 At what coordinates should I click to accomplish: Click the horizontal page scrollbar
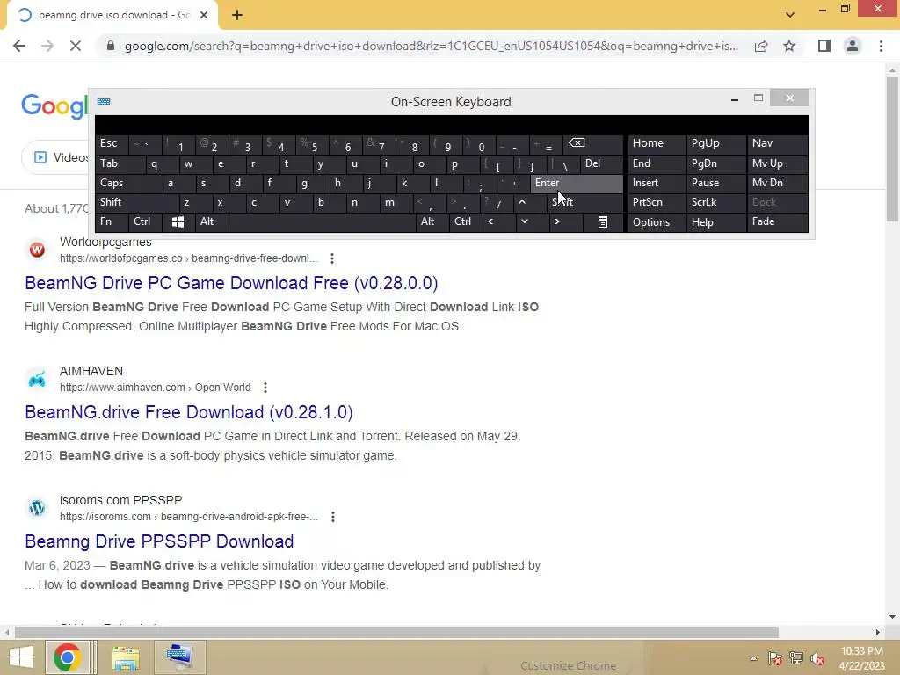pos(396,633)
